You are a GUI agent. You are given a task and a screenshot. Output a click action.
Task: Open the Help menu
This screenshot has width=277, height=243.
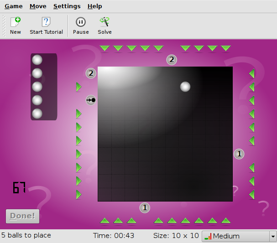tap(94, 6)
